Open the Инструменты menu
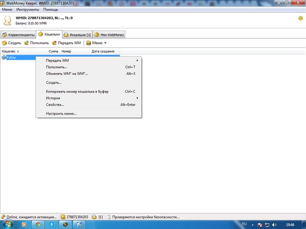This screenshot has width=306, height=229. [28, 10]
